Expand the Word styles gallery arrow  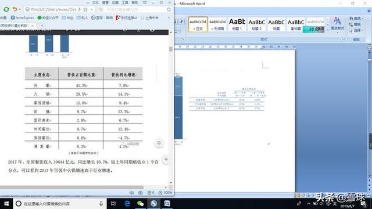tap(328, 30)
